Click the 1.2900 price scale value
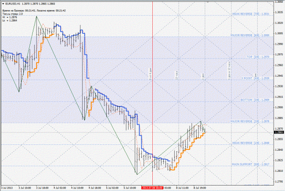The image size is (285, 191). click(x=279, y=107)
